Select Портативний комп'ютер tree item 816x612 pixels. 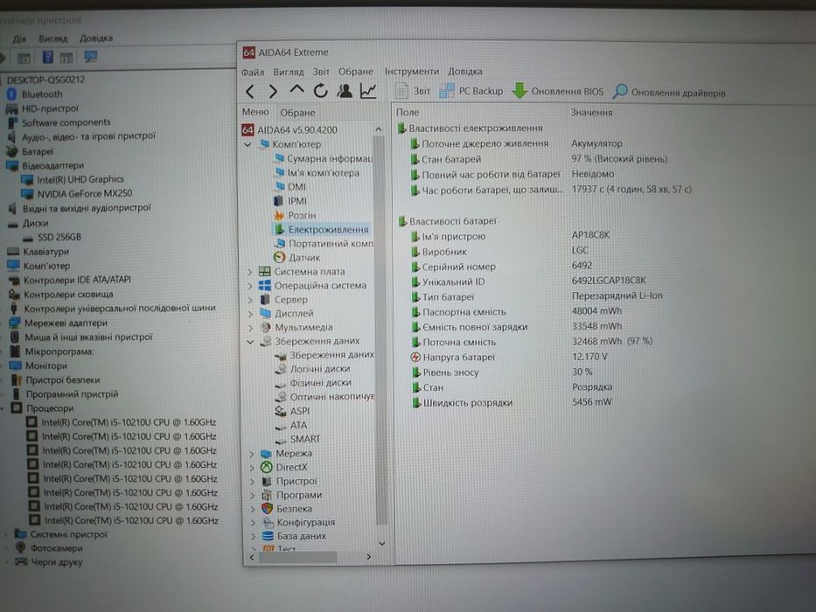(324, 244)
